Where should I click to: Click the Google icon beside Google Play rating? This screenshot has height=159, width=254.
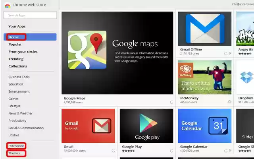click(171, 151)
